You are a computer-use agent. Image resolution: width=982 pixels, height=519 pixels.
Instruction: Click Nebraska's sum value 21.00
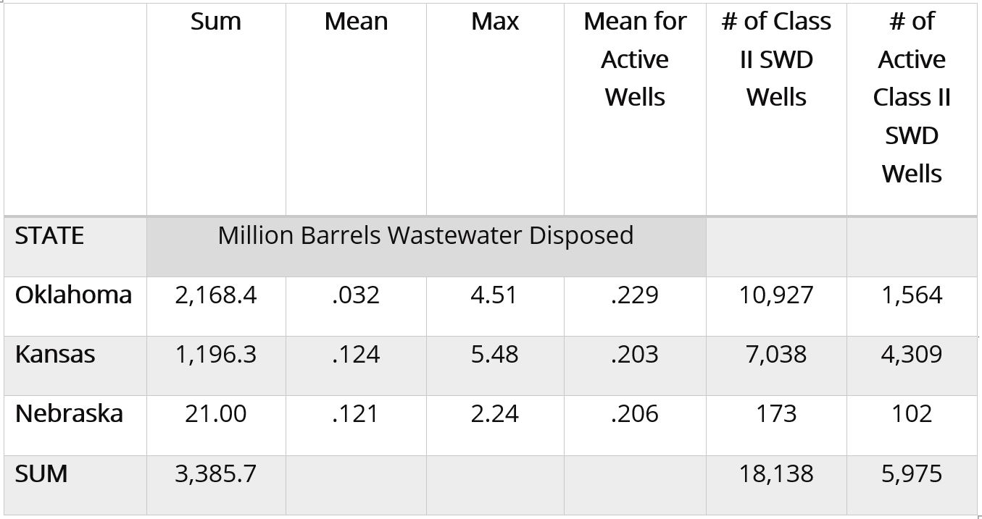pos(216,414)
